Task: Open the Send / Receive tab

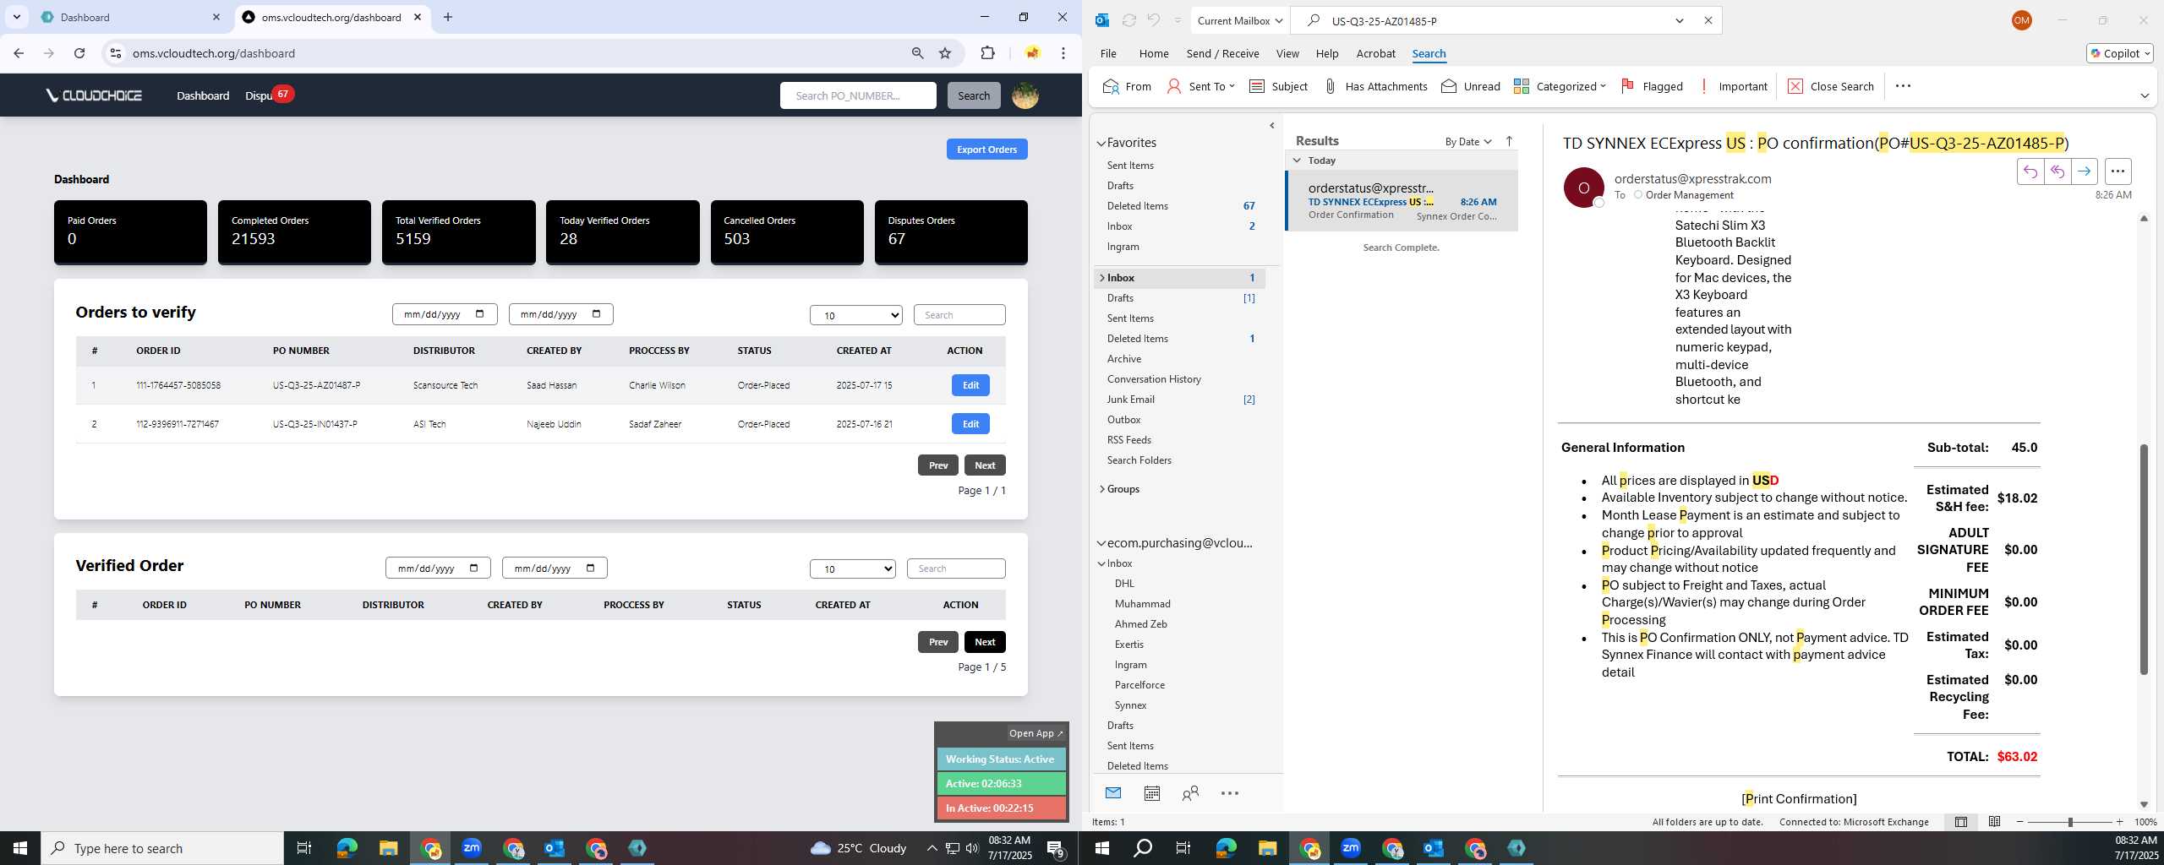Action: tap(1222, 53)
